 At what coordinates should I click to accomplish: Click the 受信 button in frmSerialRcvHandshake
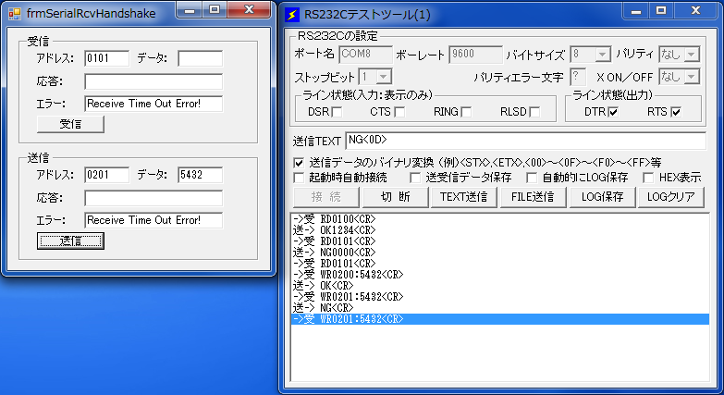click(x=70, y=124)
